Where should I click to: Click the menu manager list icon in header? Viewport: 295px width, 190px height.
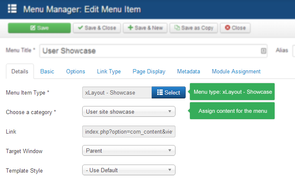(12, 9)
